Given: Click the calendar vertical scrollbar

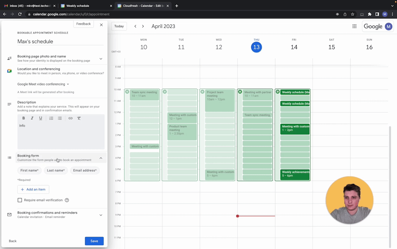Looking at the screenshot, I should pos(390,187).
